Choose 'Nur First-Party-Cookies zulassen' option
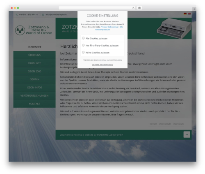This screenshot has width=205, height=174. point(83,45)
